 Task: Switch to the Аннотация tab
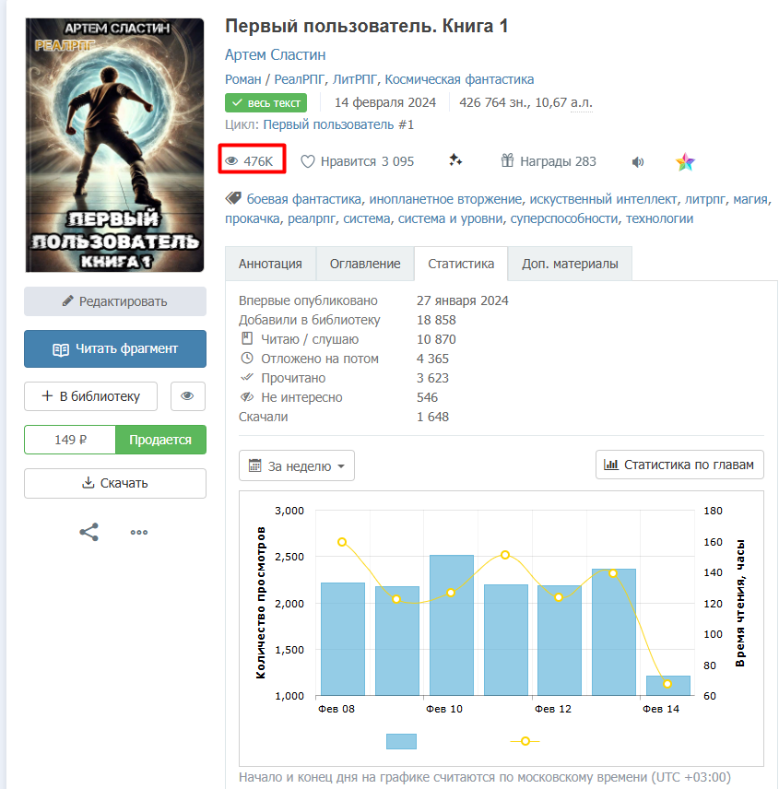click(x=270, y=264)
